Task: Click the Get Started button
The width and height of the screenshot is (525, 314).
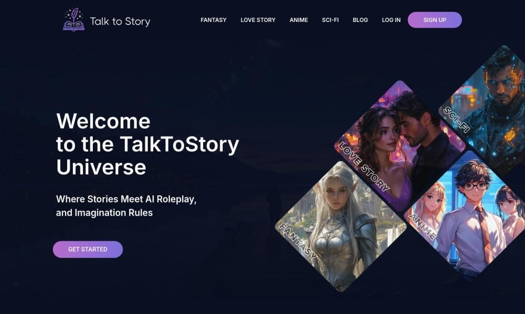Action: (88, 249)
